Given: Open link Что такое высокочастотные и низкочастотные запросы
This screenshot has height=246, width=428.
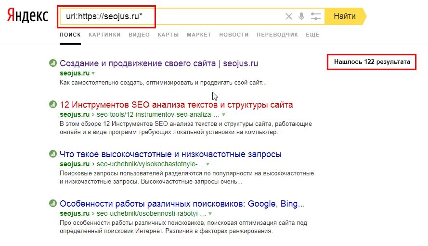Looking at the screenshot, I should tap(170, 154).
